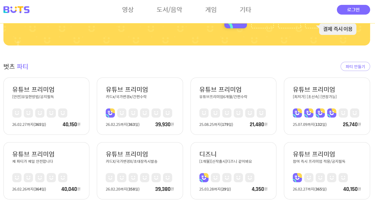Screen dimensions: 375x202
Task: Click the 21,480원 price
Action: coord(258,124)
